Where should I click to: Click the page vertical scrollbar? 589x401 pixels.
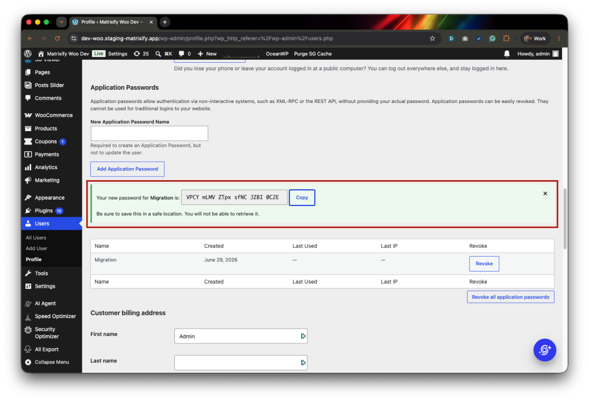[565, 219]
